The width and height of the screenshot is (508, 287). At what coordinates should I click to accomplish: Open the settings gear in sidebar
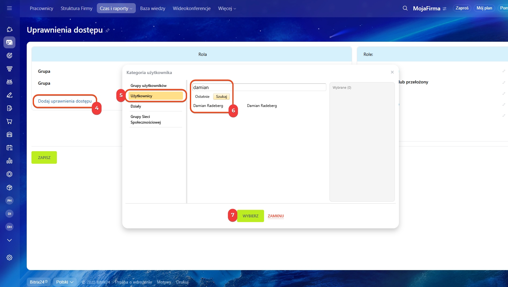click(x=9, y=258)
